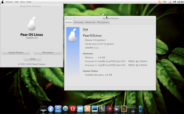Minimize the About Pear OS Linux window

pyautogui.click(x=7, y=6)
